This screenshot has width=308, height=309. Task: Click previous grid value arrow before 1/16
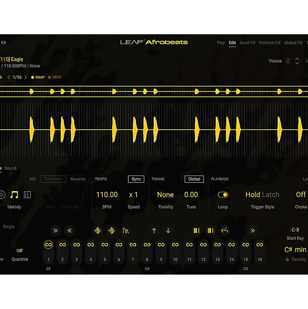[x=8, y=77]
